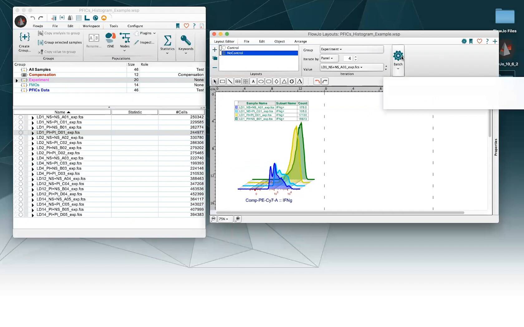Open the 75% zoom level selector
The height and width of the screenshot is (327, 524).
point(224,219)
